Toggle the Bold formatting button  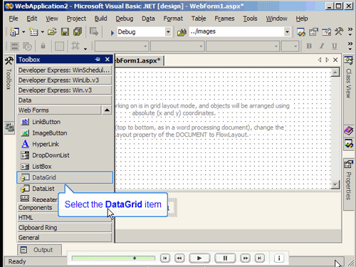(x=309, y=46)
